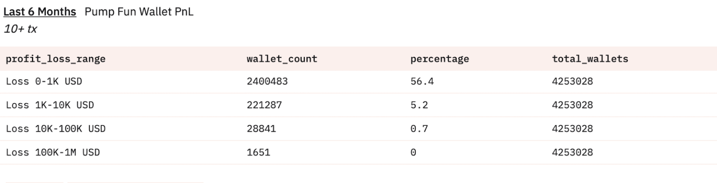The image size is (717, 183).
Task: Select the Loss 10K-100K USD row label
Action: tap(56, 129)
